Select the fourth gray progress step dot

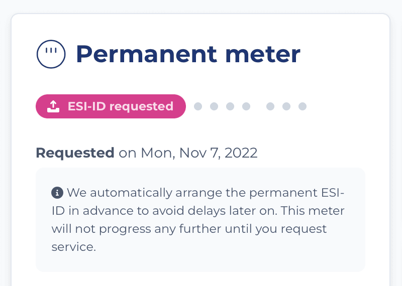(246, 106)
